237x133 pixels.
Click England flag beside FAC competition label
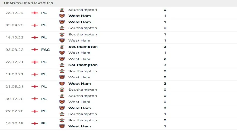(35, 50)
